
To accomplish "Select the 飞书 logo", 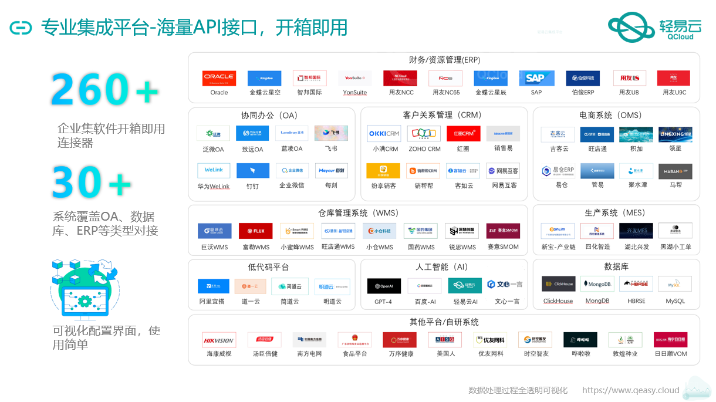I will (331, 133).
